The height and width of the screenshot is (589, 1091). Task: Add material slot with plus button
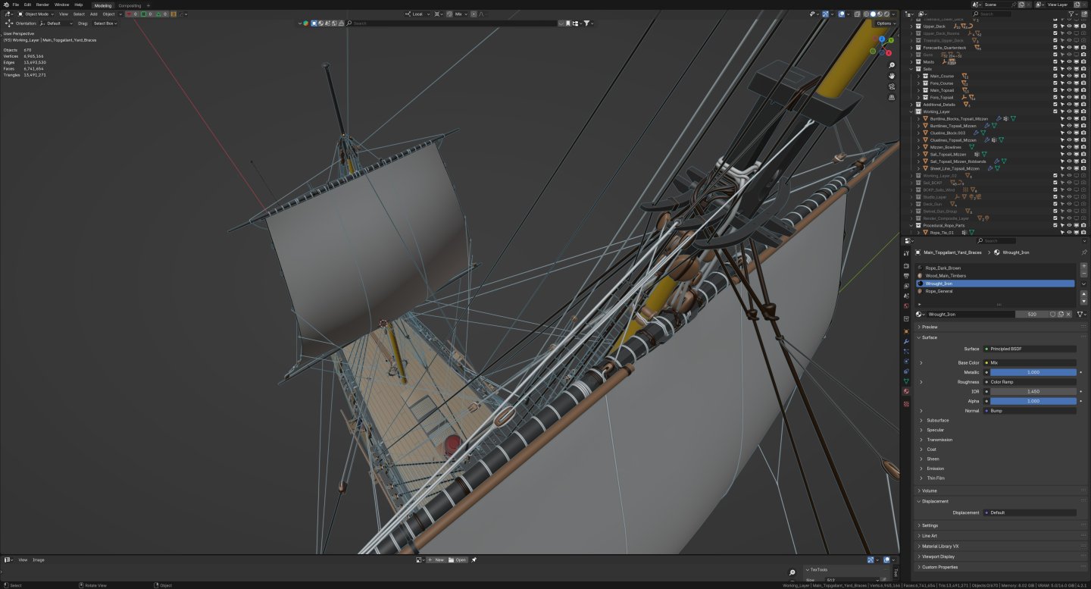point(1083,266)
